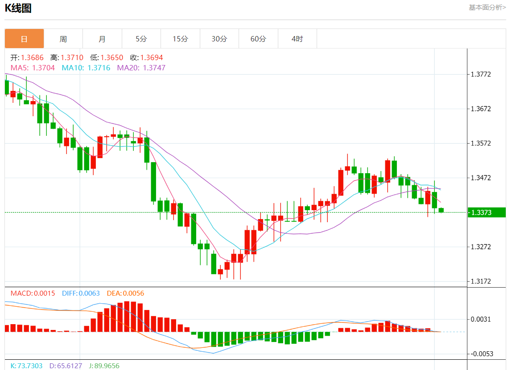Click the K线图 heading
The width and height of the screenshot is (516, 370).
[x=18, y=8]
